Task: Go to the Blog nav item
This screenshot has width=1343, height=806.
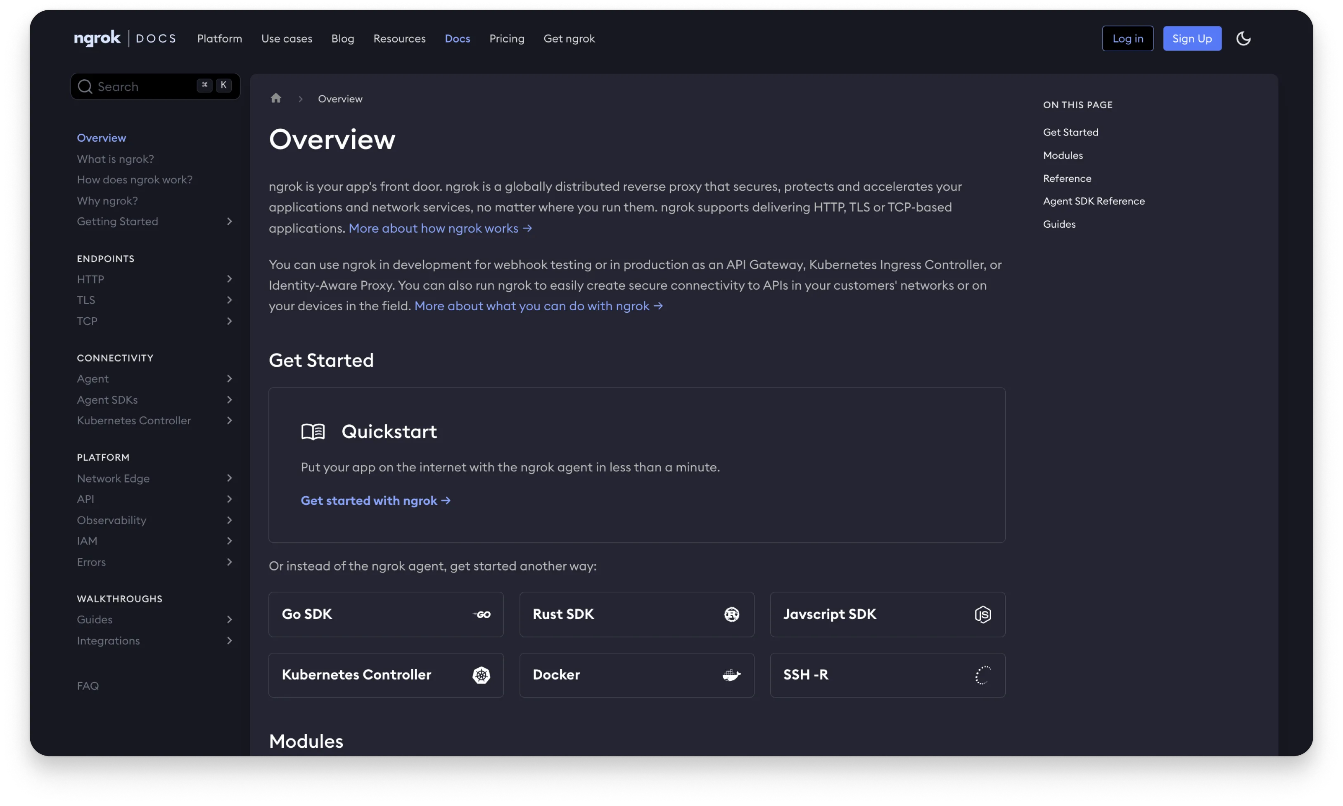Action: click(x=342, y=38)
